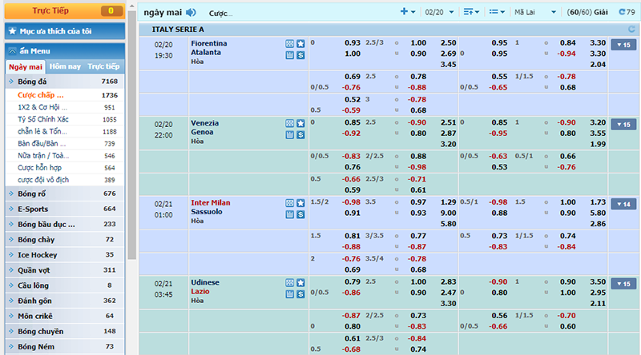Screen dimensions: 641x355
Task: Open the S statistics icon for Fiorentina match
Action: [x=300, y=55]
